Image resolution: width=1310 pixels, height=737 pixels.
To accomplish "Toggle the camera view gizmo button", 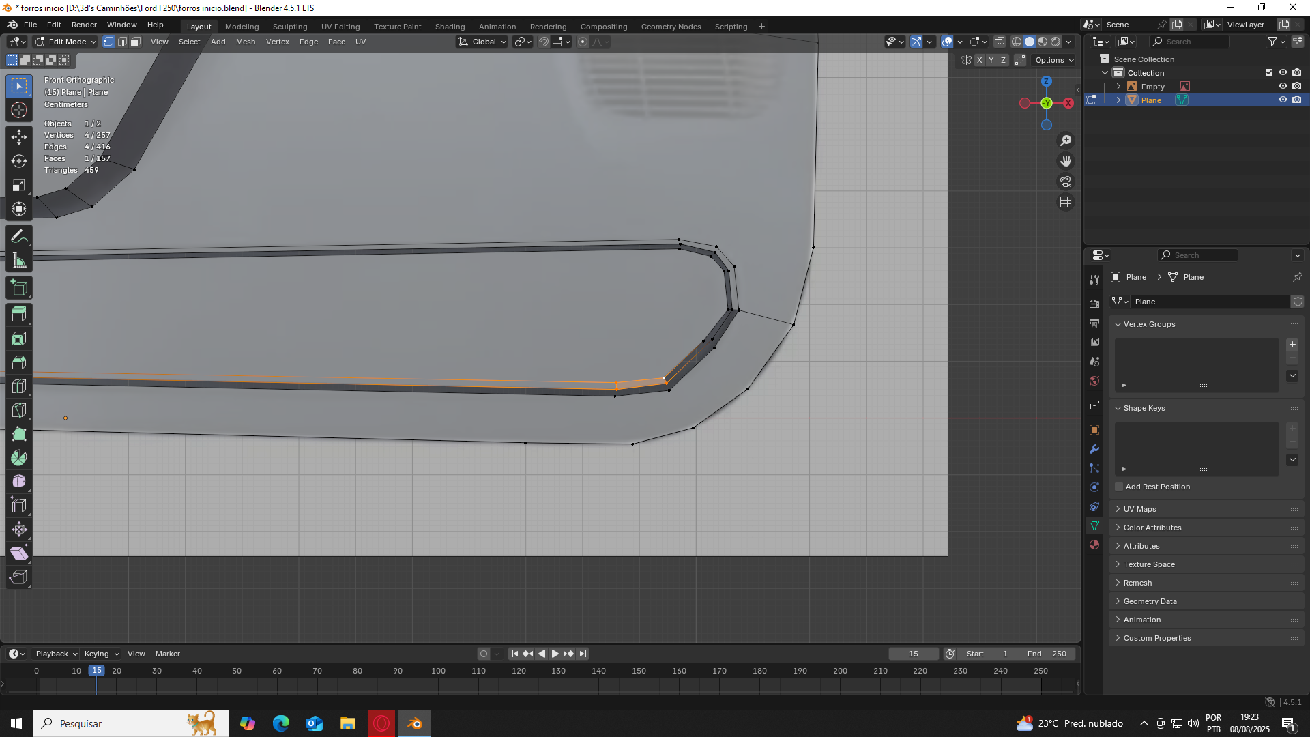I will pyautogui.click(x=1066, y=182).
